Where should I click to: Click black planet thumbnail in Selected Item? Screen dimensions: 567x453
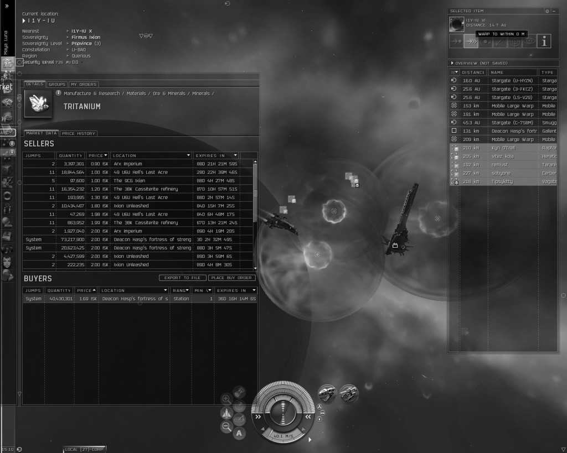456,24
